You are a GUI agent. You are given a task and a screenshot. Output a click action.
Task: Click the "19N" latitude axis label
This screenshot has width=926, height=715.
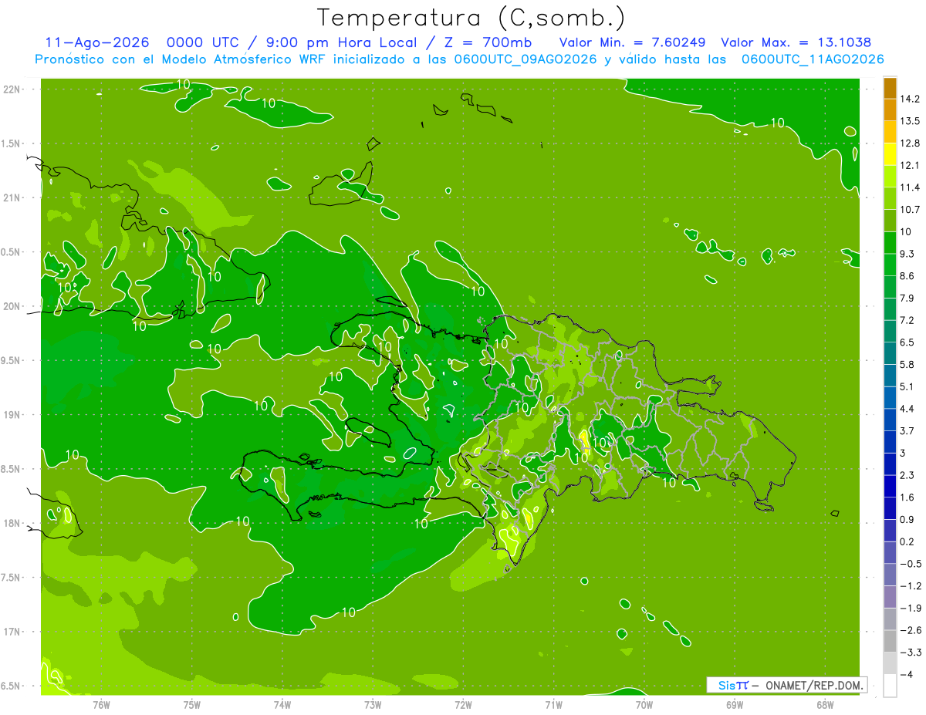click(12, 415)
